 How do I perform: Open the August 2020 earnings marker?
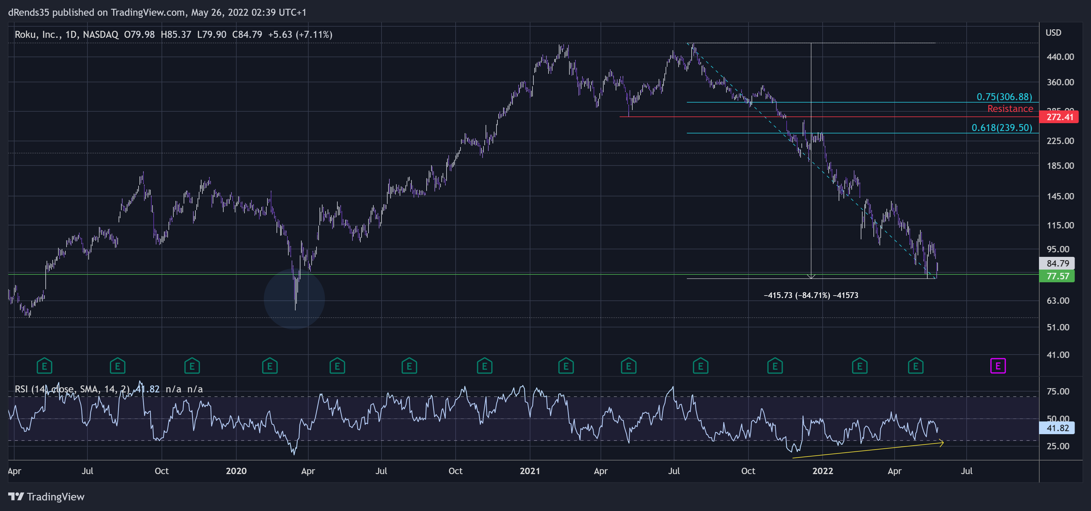409,366
